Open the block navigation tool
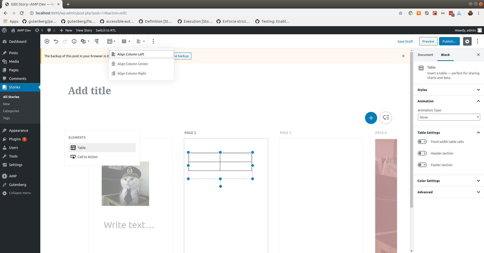Image resolution: width=484 pixels, height=253 pixels. click(x=85, y=41)
